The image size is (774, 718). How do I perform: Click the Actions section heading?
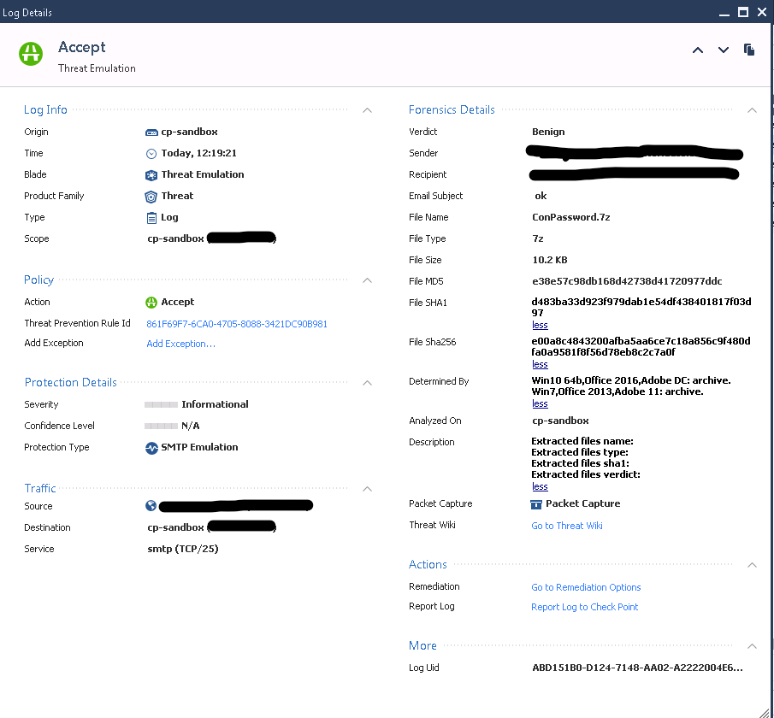(428, 565)
